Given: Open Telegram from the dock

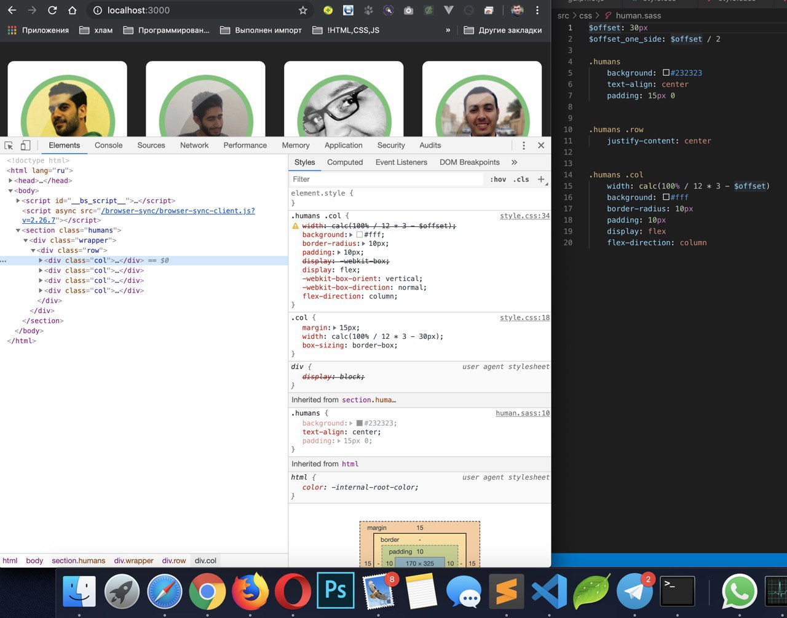Looking at the screenshot, I should [635, 592].
